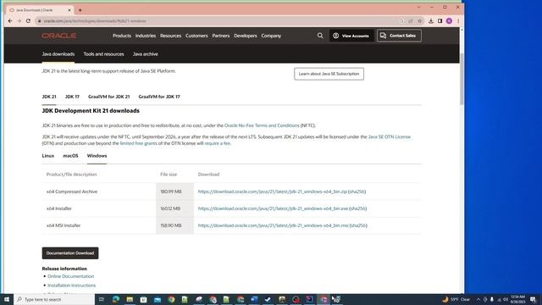Open the Word icon on the taskbar

pos(254,299)
